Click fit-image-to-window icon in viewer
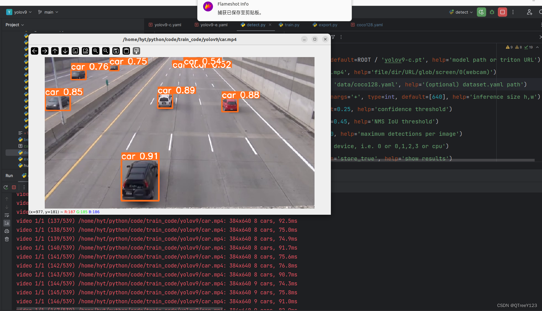Image resolution: width=542 pixels, height=311 pixels. 85,51
